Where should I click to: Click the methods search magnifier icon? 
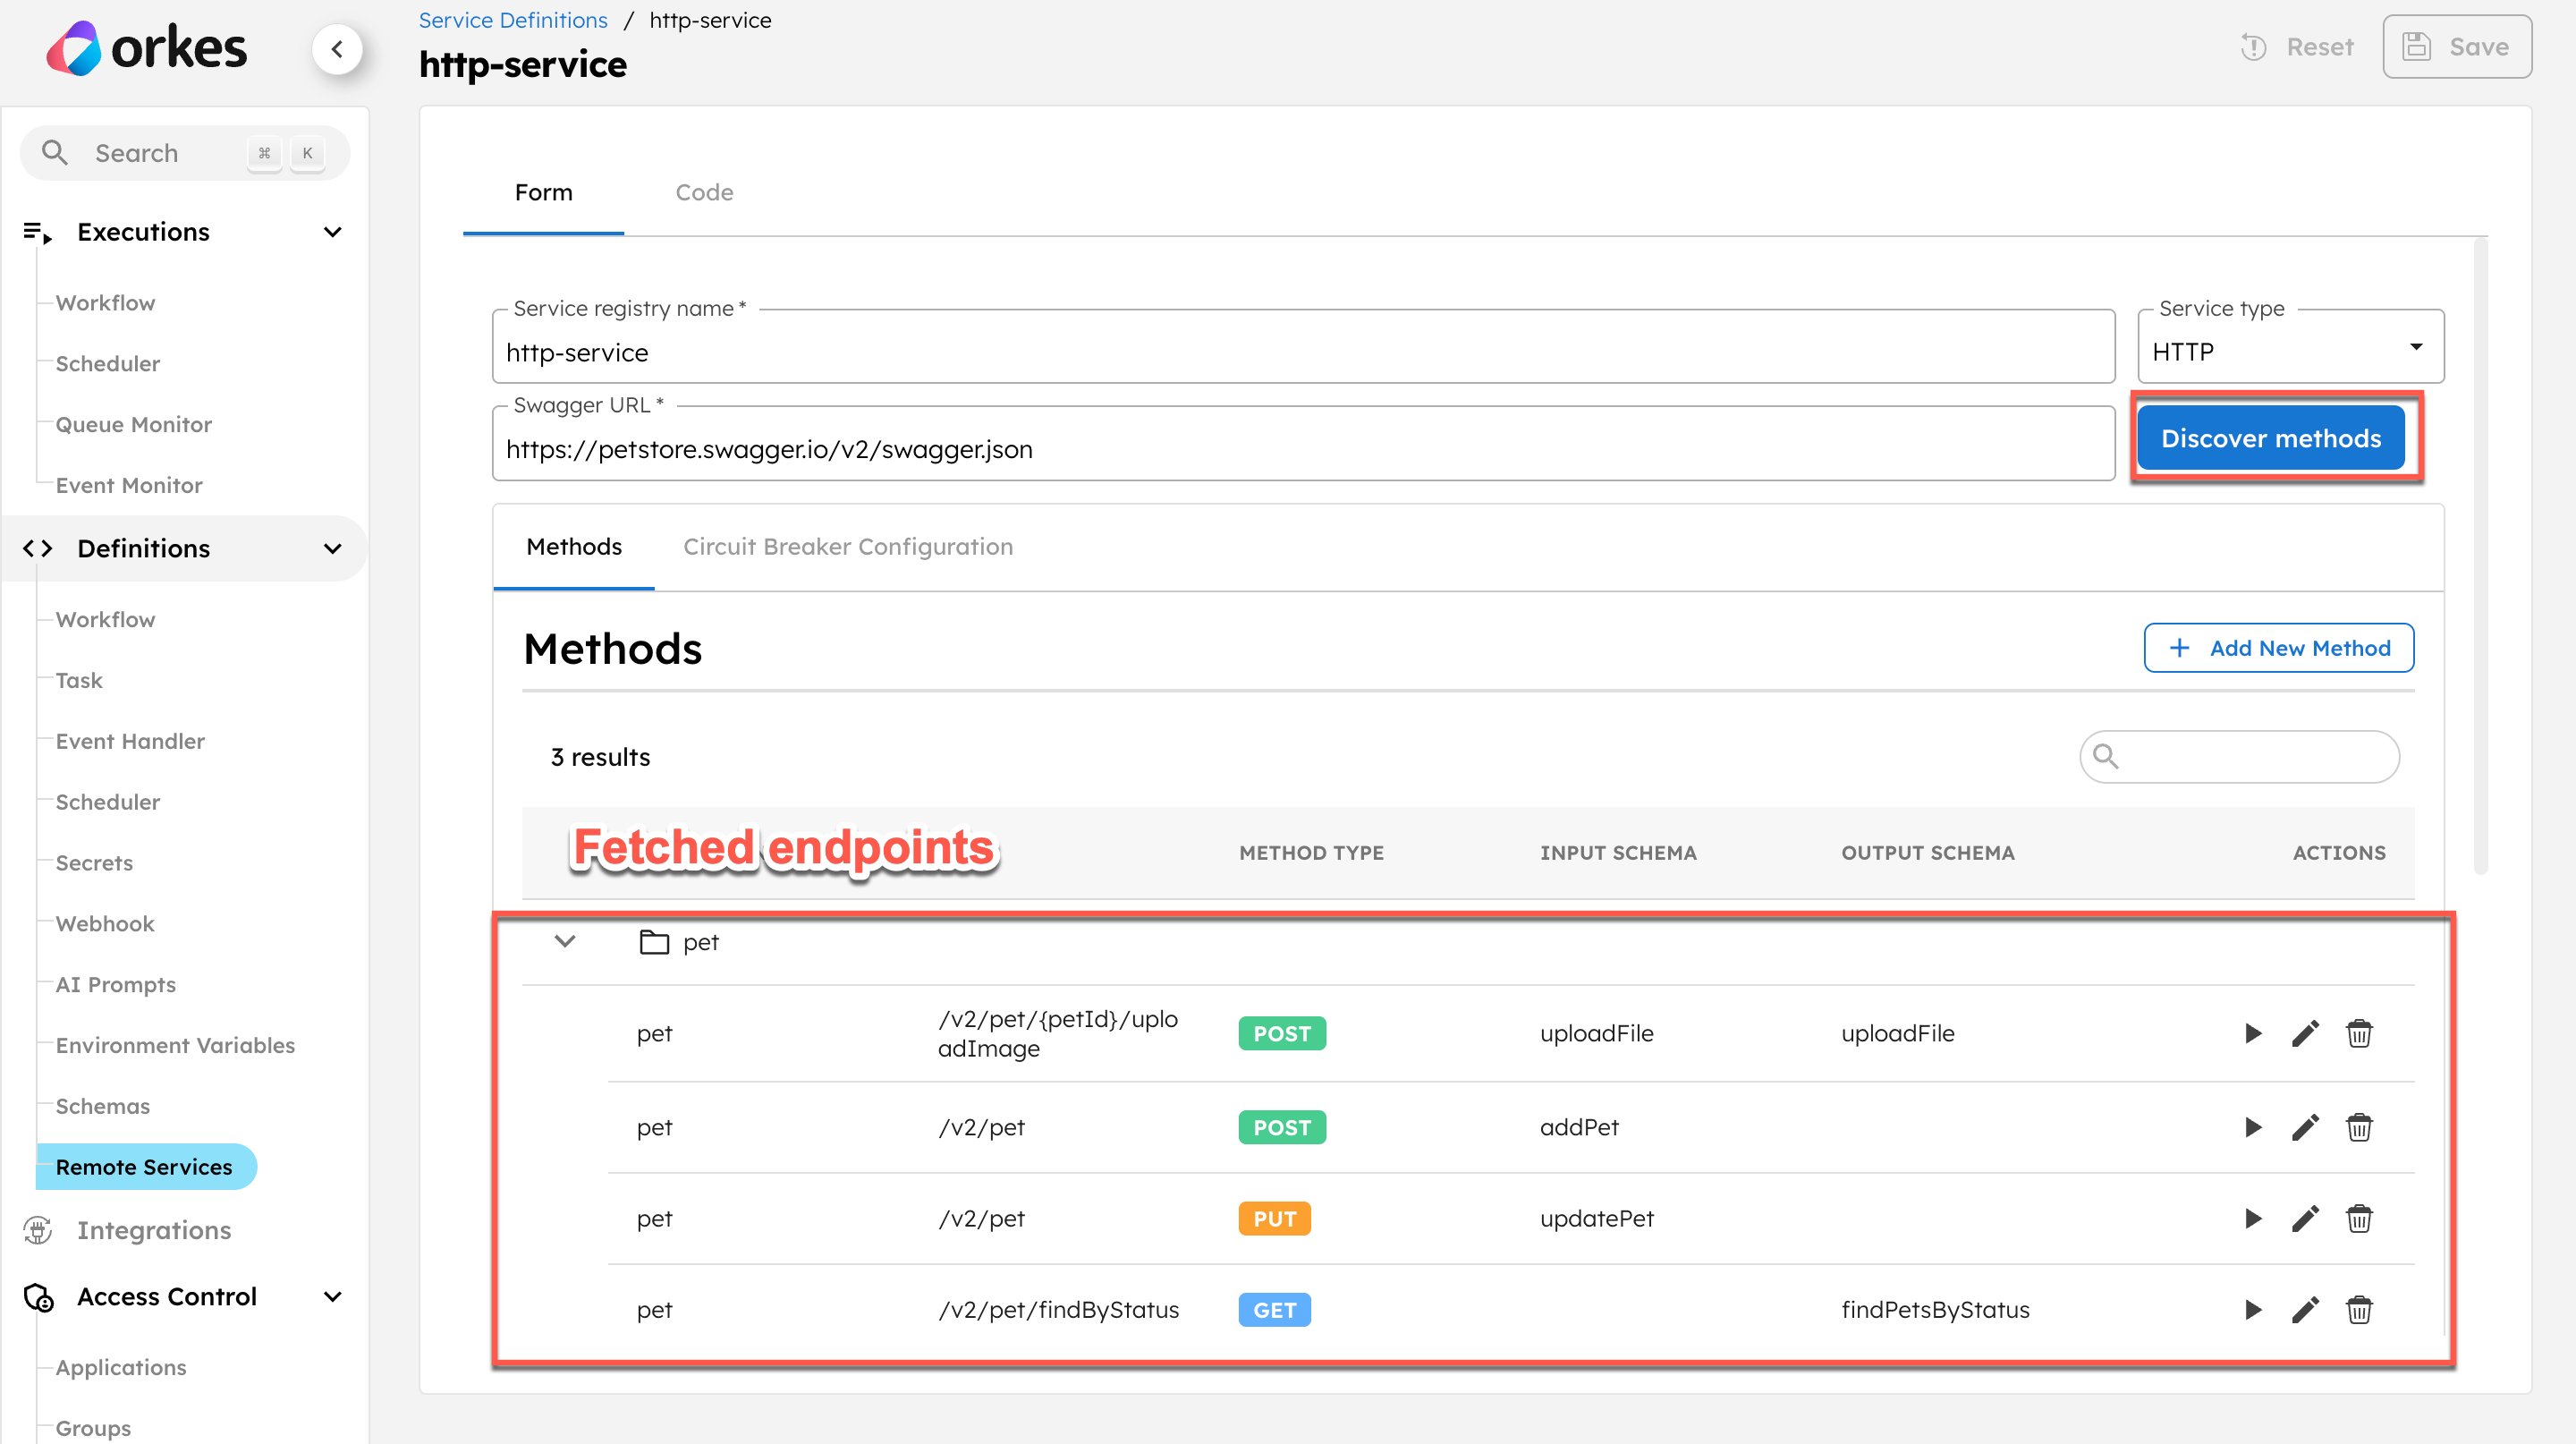(x=2105, y=756)
